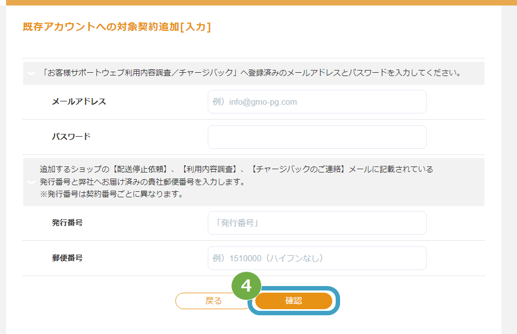Focus the メールアドレス input field
The image size is (517, 334).
[x=317, y=102]
